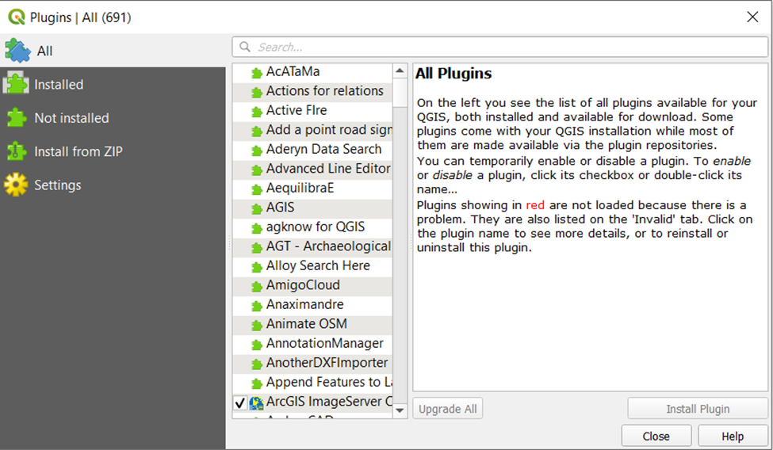This screenshot has height=450, width=773.
Task: Select Aderyn Data Search plugin name
Action: [324, 149]
